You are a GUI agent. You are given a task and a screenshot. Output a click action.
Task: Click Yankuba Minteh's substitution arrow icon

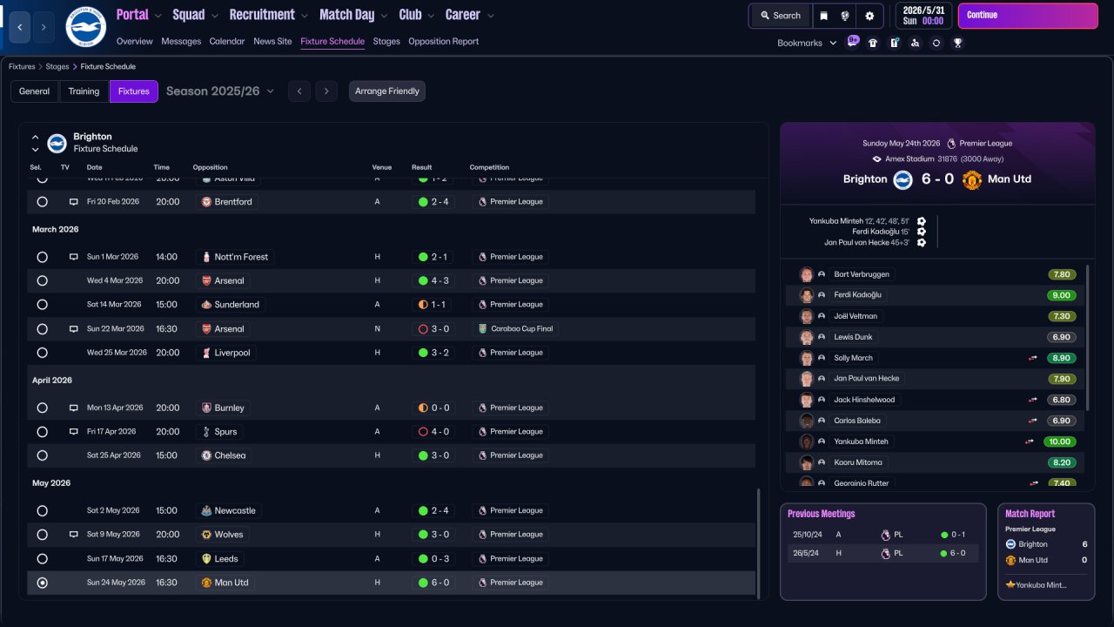point(1030,442)
